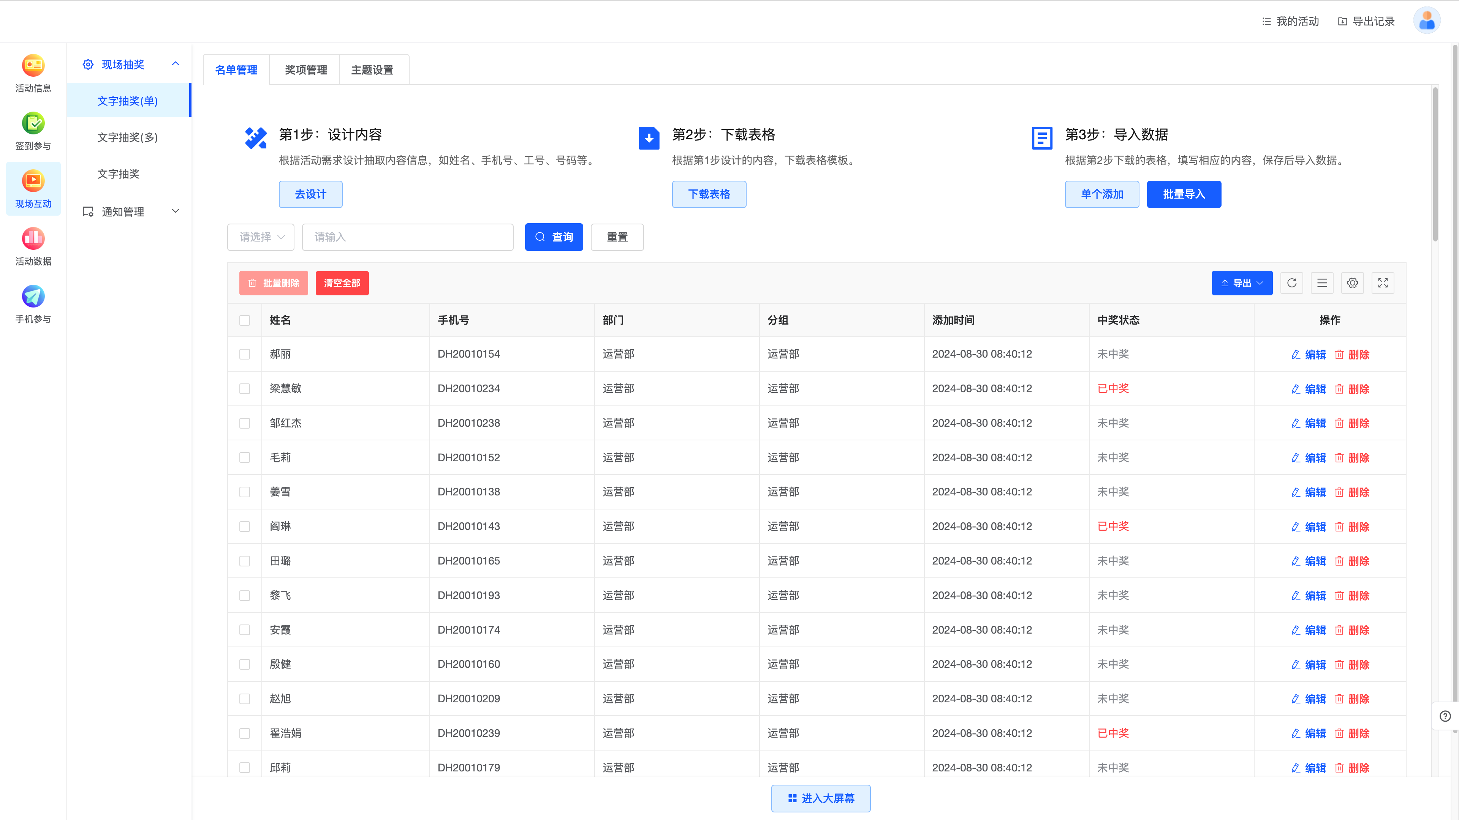The height and width of the screenshot is (820, 1459).
Task: Click the 进入大屏幕 button
Action: 821,798
